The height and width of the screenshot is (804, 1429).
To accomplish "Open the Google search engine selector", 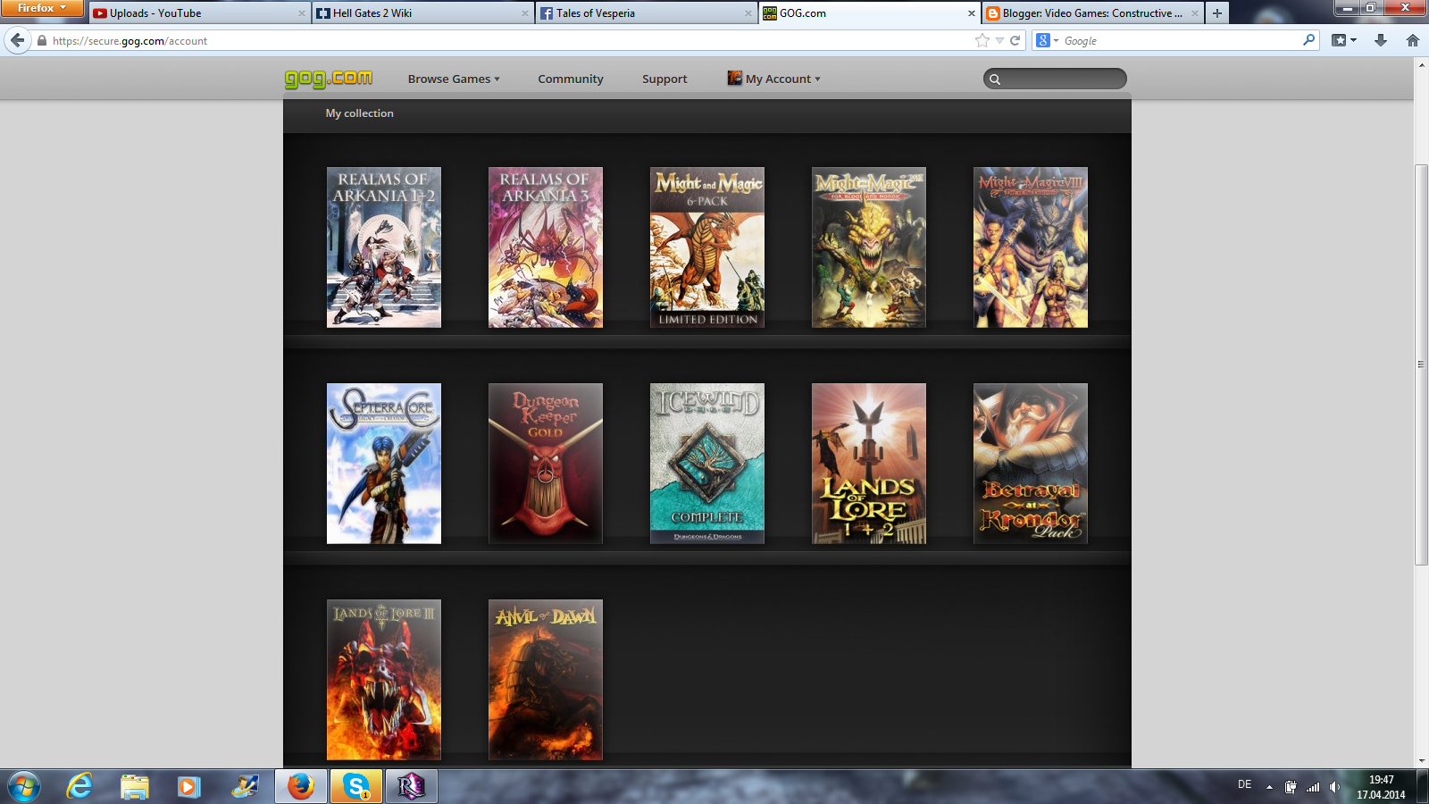I will 1046,40.
